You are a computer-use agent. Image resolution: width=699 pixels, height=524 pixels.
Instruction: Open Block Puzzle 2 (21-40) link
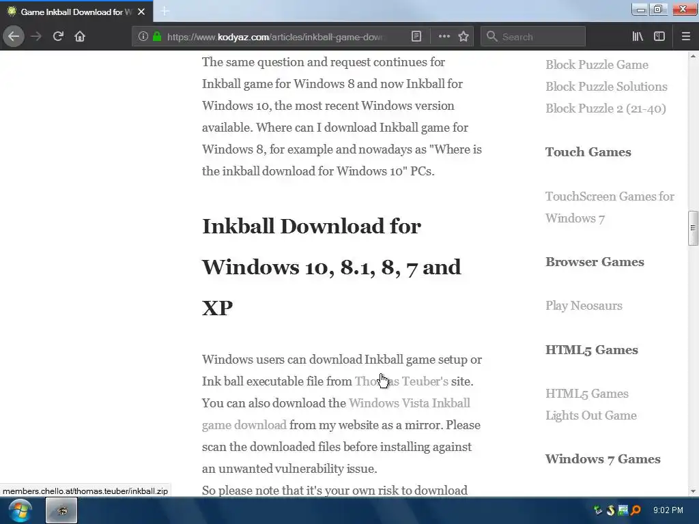pyautogui.click(x=605, y=108)
